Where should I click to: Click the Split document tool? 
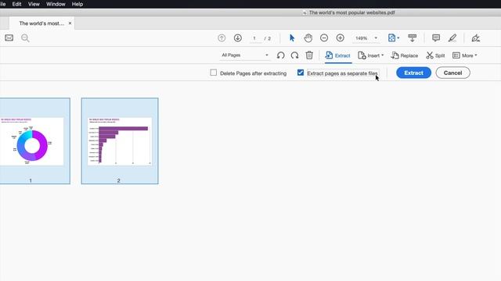coord(435,55)
